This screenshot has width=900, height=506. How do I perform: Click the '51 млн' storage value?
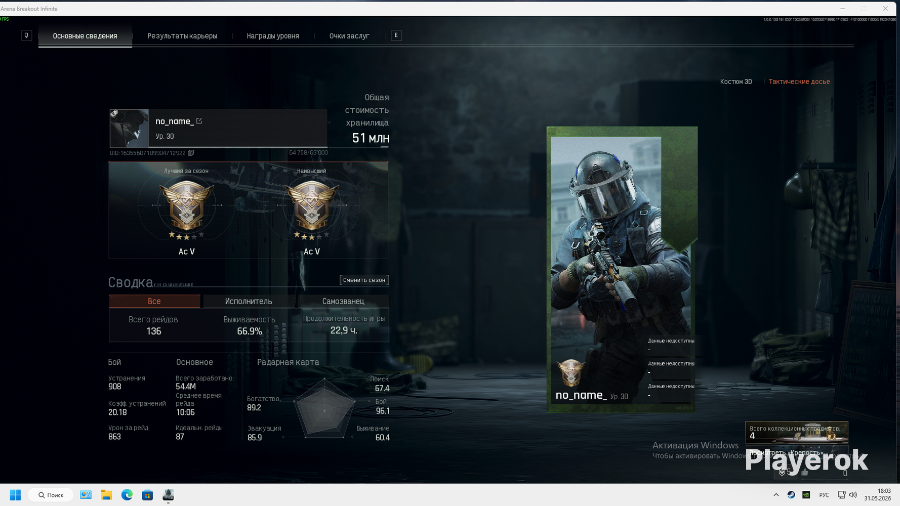(x=371, y=138)
